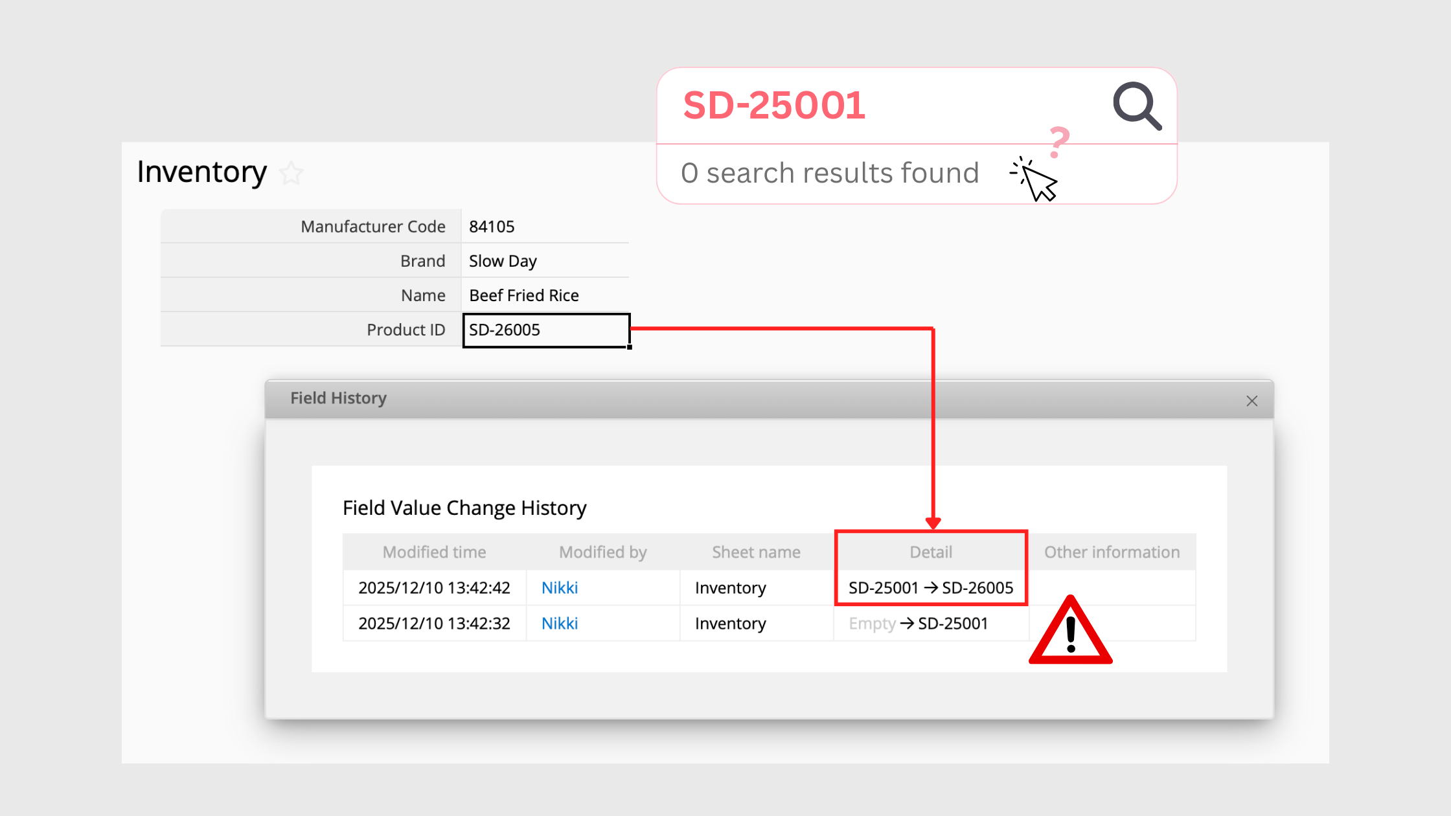This screenshot has height=816, width=1451.
Task: Toggle the favorite star next to Inventory
Action: (x=291, y=173)
